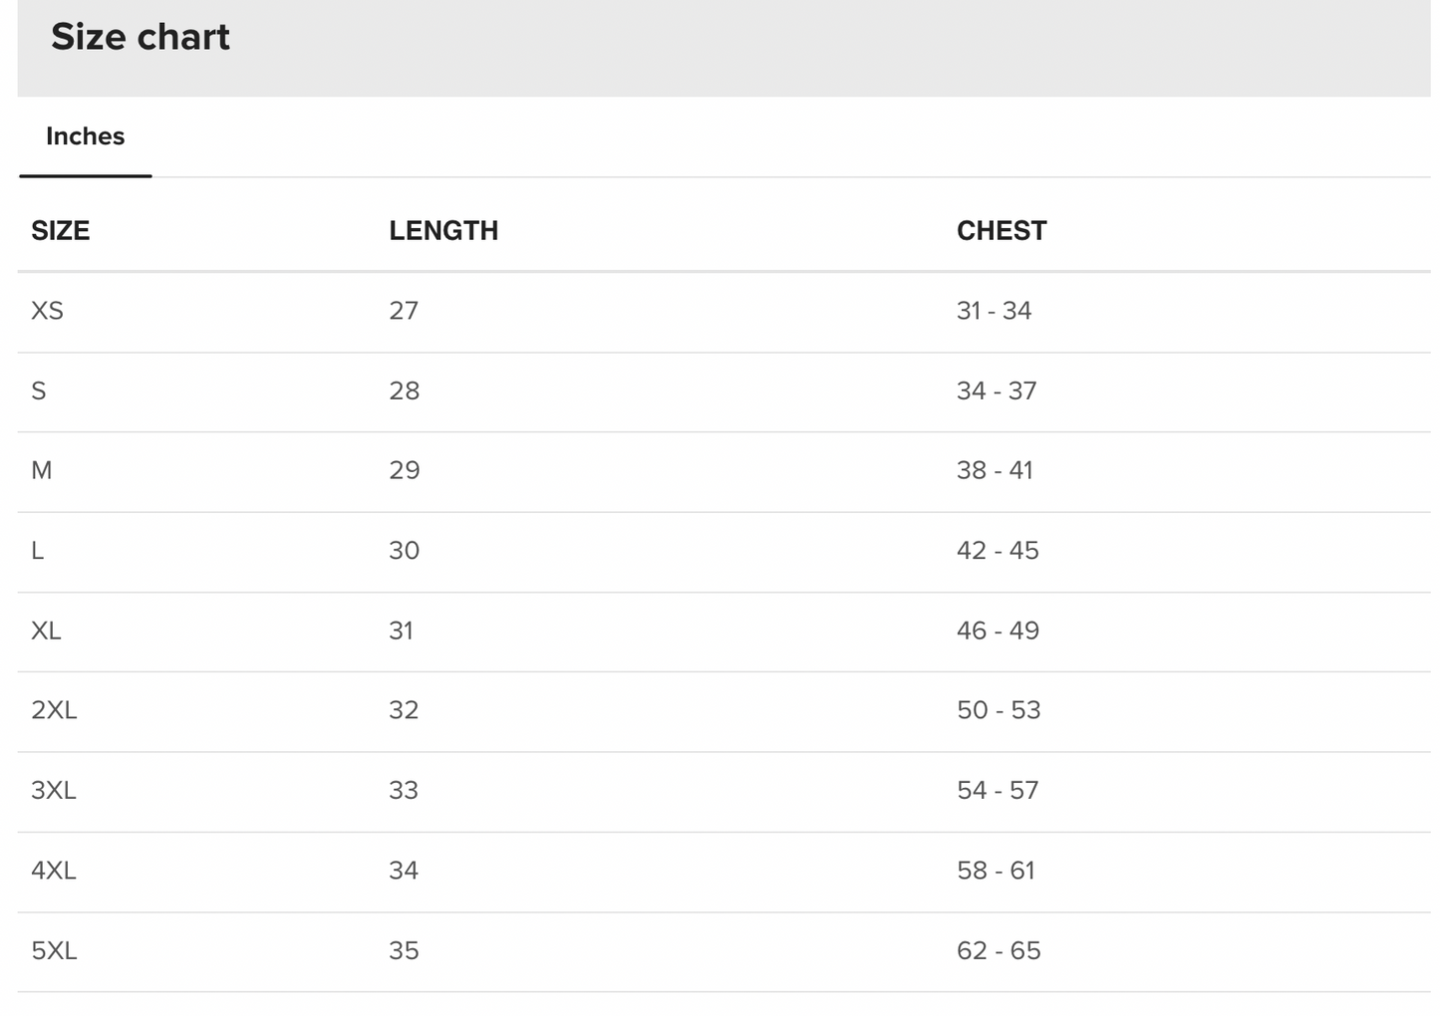
Task: Click the LENGTH column header
Action: [x=443, y=231]
